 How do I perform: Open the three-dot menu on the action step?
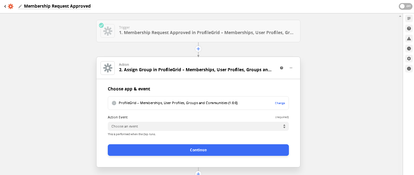coord(291,68)
